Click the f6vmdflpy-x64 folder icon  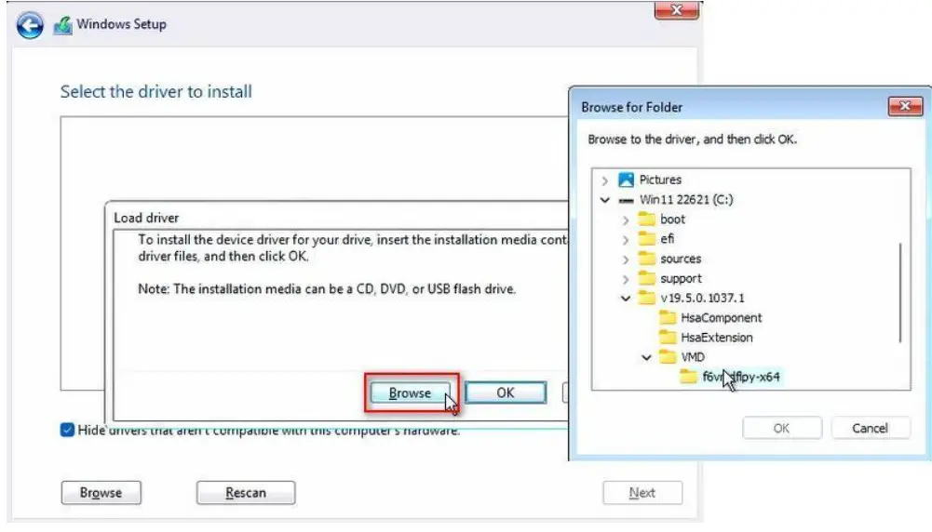pyautogui.click(x=688, y=377)
